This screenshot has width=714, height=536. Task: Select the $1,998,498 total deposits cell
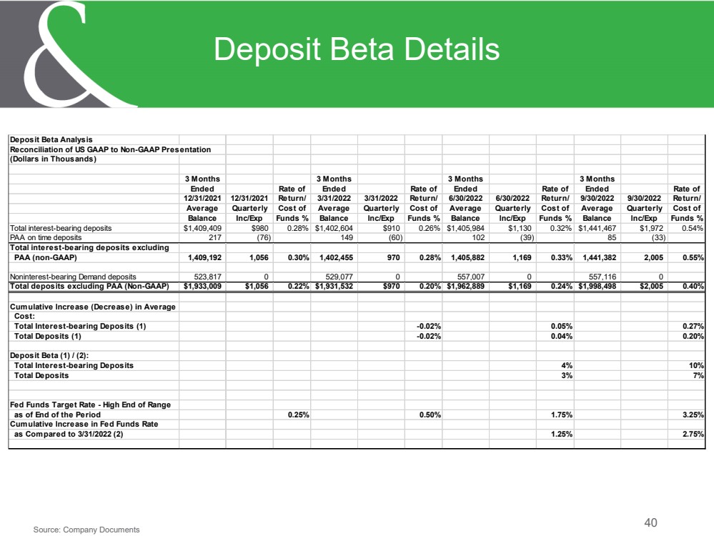(597, 287)
